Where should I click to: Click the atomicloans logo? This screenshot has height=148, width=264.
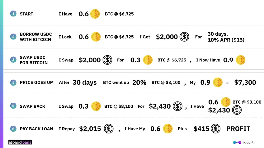pos(20,142)
